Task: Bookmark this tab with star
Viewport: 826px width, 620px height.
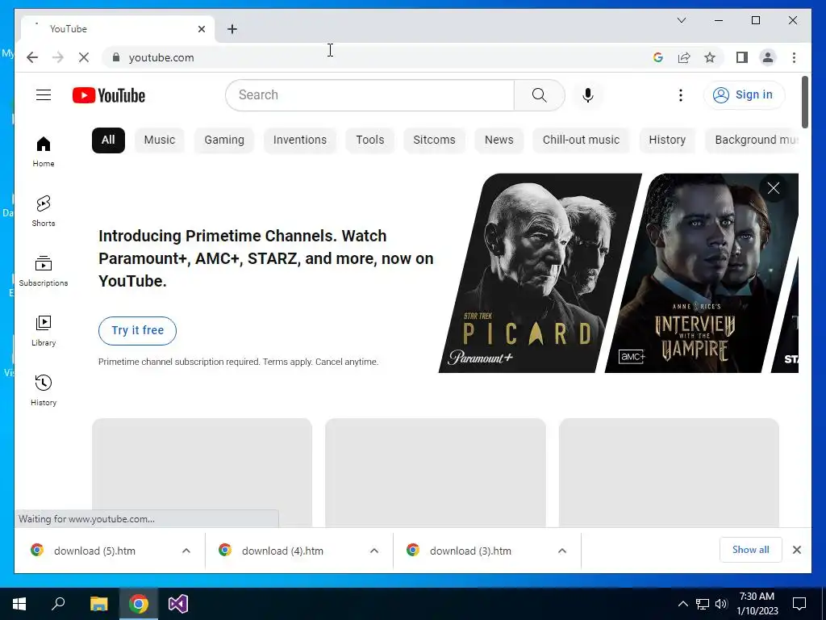Action: tap(710, 57)
